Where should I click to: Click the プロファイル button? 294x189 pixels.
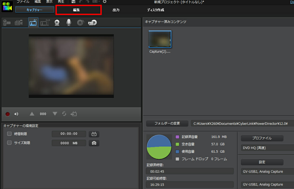click(x=262, y=138)
